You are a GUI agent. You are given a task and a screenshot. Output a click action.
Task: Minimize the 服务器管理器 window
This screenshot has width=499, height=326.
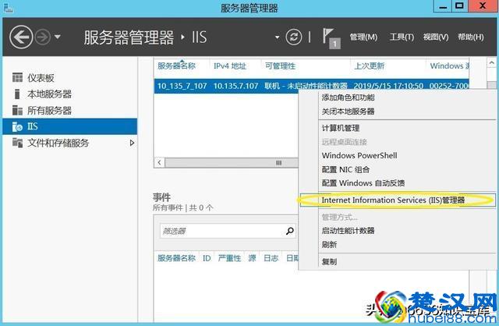pos(444,6)
